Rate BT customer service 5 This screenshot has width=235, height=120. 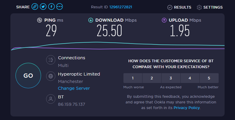pos(209,78)
